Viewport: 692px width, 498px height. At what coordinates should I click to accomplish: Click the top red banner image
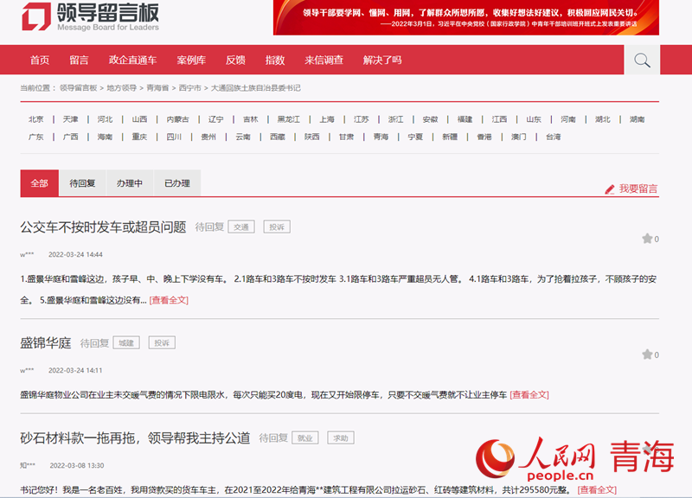[465, 17]
